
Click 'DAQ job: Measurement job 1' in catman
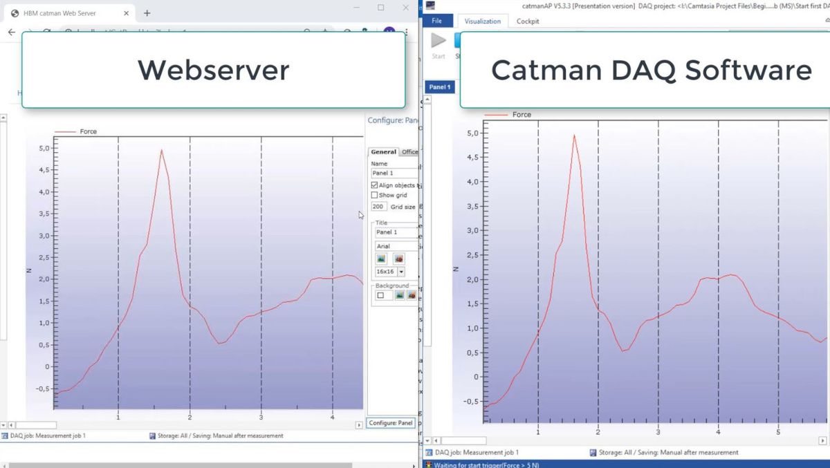pos(477,452)
